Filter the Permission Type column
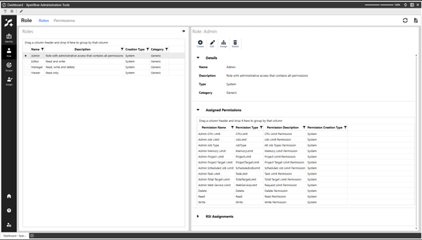 click(261, 127)
